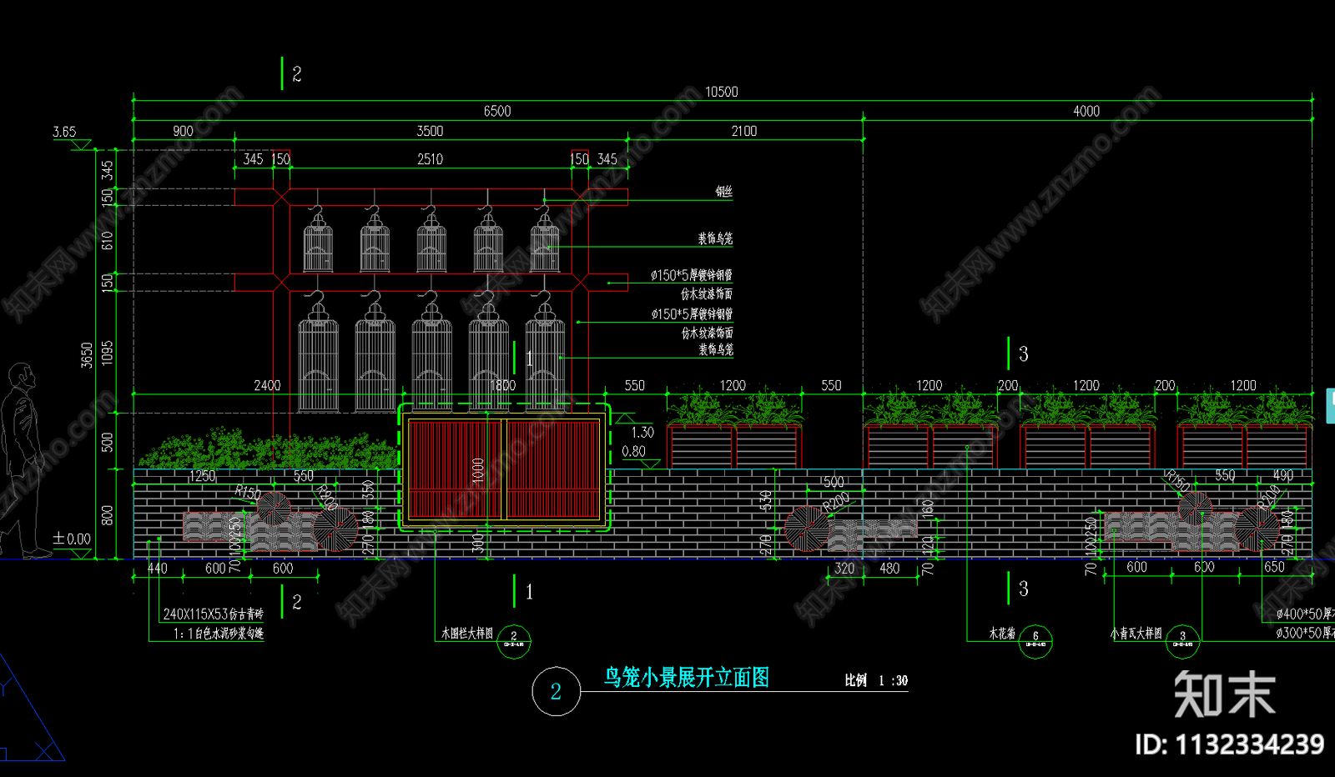Select the 4000 dimension text
This screenshot has height=777, width=1335.
point(1086,111)
